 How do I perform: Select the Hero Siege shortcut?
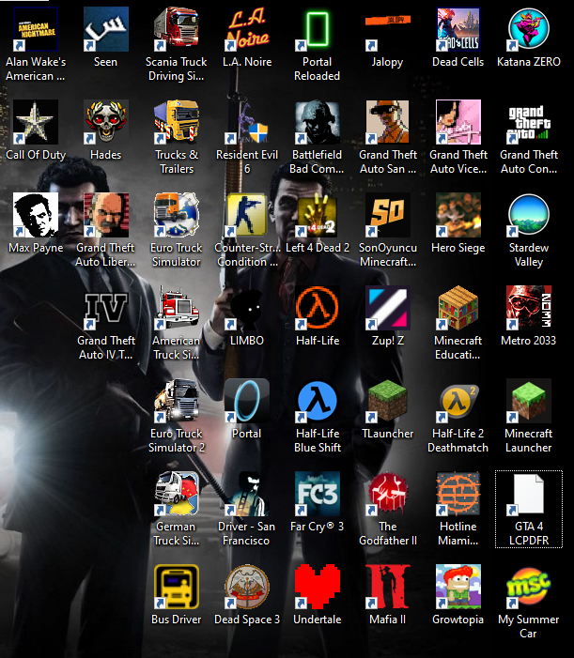point(458,215)
